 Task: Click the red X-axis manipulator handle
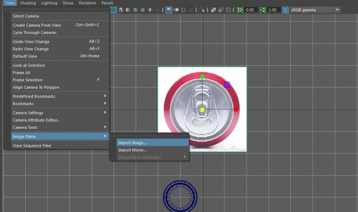click(235, 109)
